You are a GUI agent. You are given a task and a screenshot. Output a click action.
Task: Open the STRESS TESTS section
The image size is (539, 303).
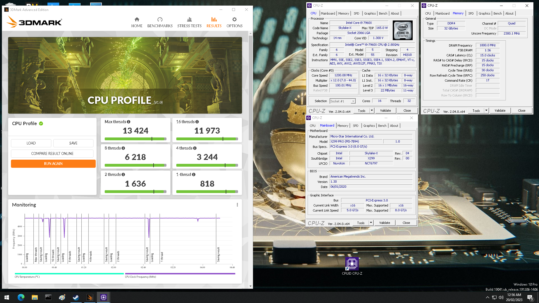tap(189, 22)
